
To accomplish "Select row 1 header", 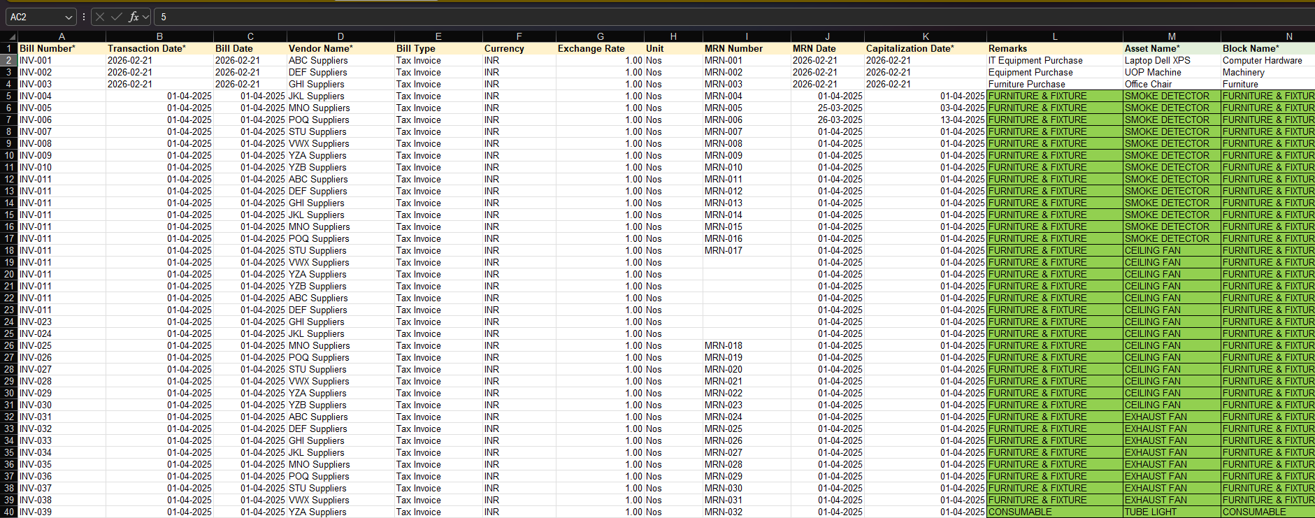I will 9,48.
